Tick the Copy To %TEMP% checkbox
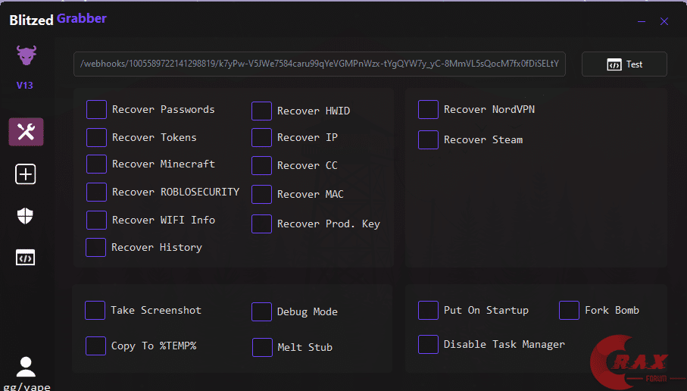 [95, 346]
